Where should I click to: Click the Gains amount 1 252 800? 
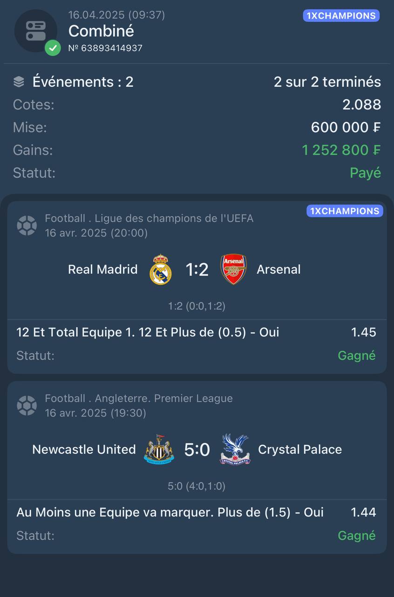(341, 150)
